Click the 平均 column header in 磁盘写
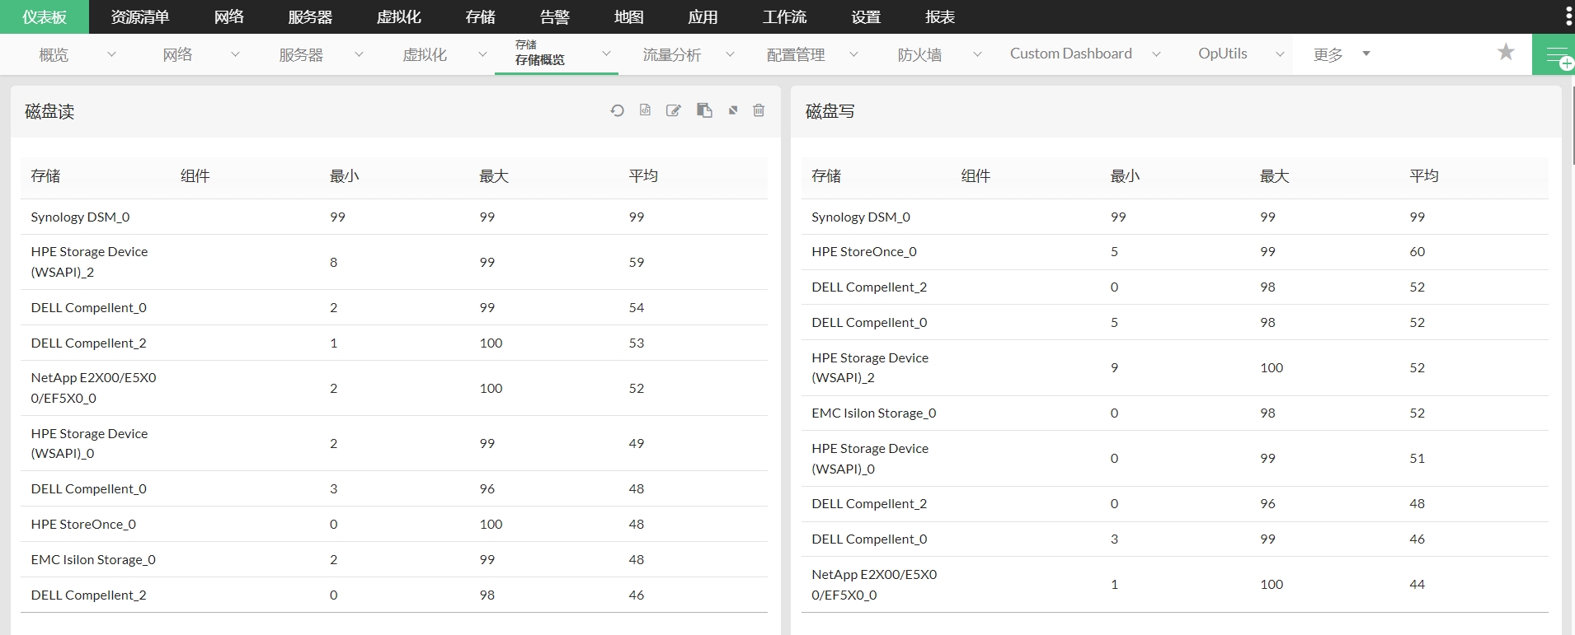This screenshot has width=1575, height=635. (x=1423, y=176)
